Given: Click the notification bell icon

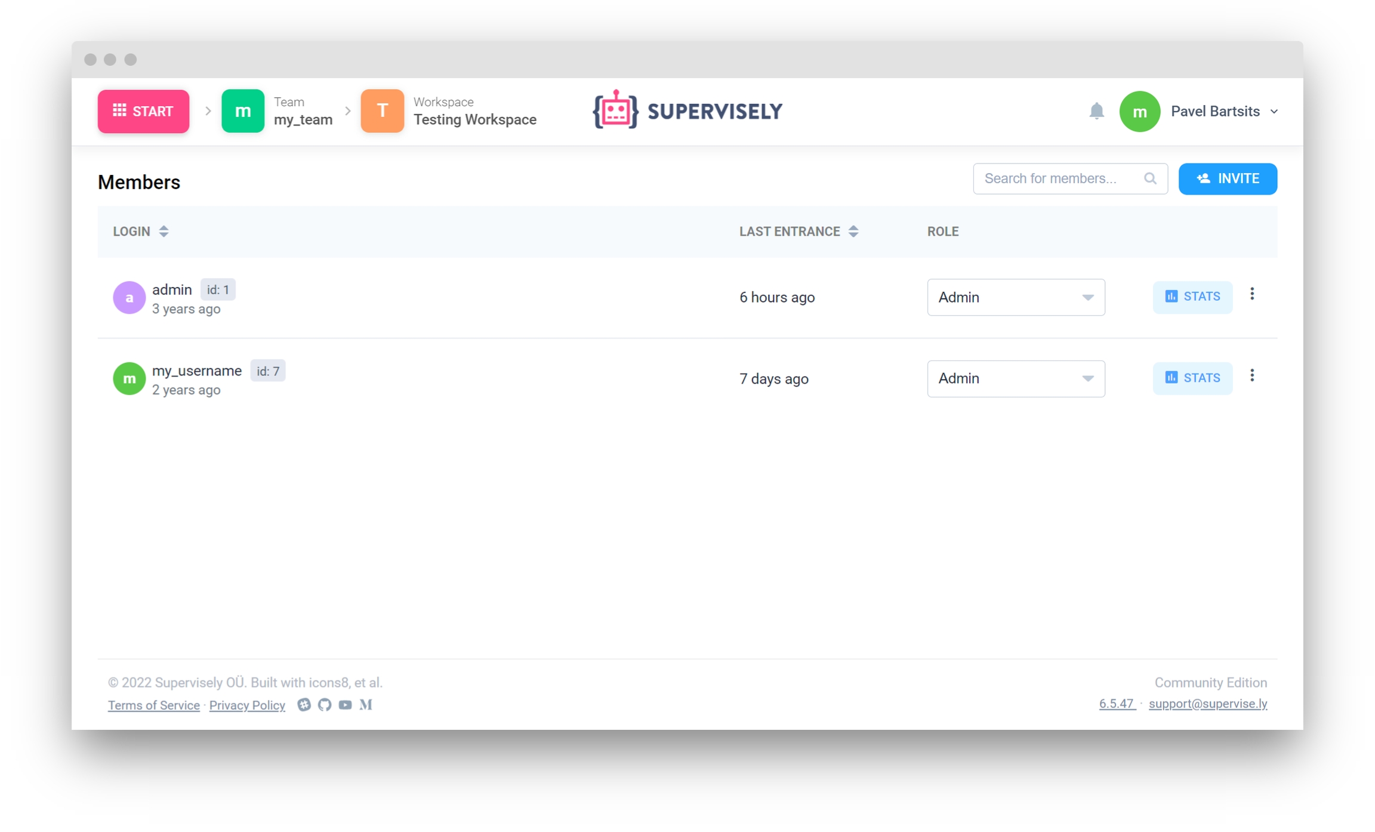Looking at the screenshot, I should 1096,111.
